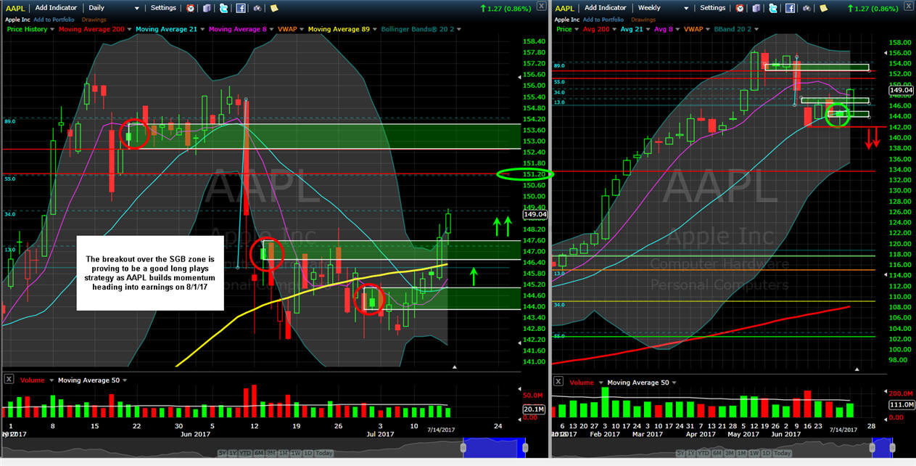Click the 149.04 price label on Daily axis
This screenshot has height=466, width=916.
pos(534,215)
